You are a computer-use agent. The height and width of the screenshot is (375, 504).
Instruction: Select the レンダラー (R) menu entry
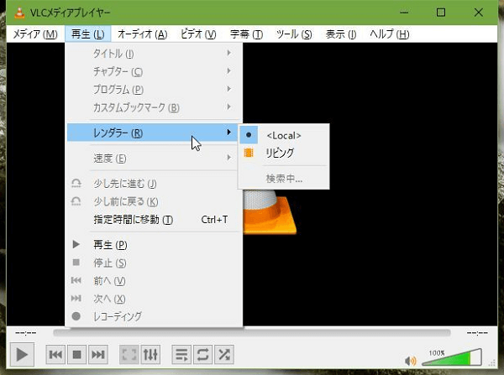[154, 133]
